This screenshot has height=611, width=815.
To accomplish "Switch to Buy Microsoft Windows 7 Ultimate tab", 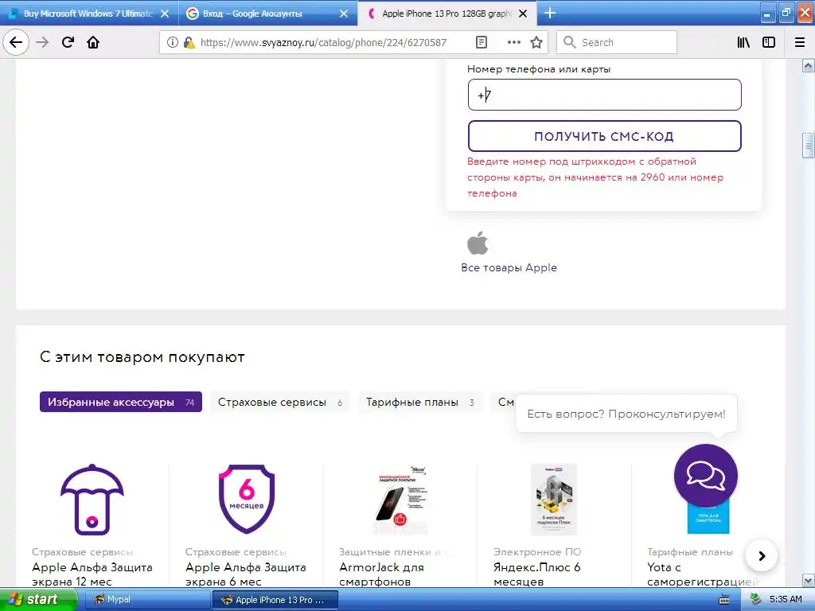I will click(x=88, y=14).
